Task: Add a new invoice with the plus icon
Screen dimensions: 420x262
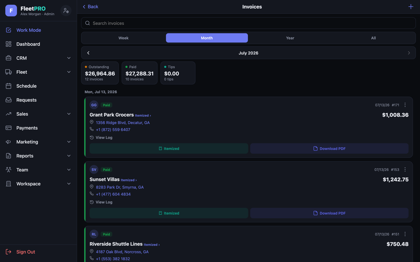Action: point(411,7)
